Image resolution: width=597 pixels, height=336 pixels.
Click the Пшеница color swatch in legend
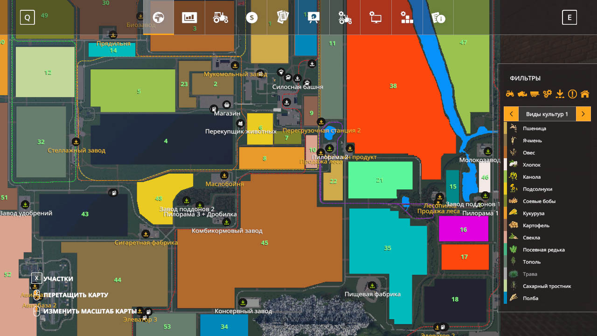[506, 128]
